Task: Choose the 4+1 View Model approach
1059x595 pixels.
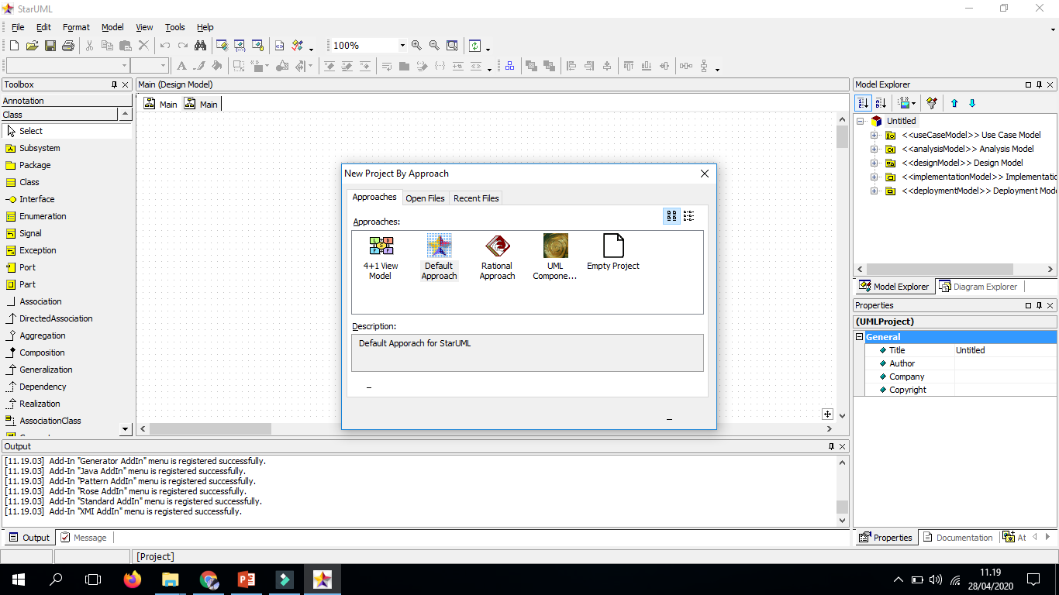Action: 381,257
